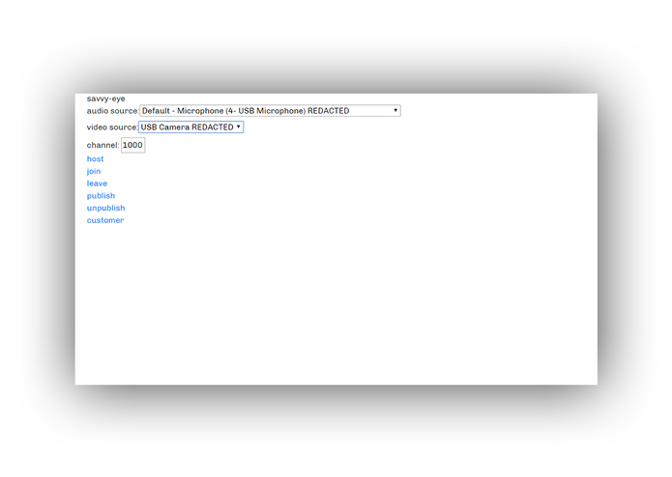Click the host link
Screen dimensions: 672x477
(x=95, y=158)
